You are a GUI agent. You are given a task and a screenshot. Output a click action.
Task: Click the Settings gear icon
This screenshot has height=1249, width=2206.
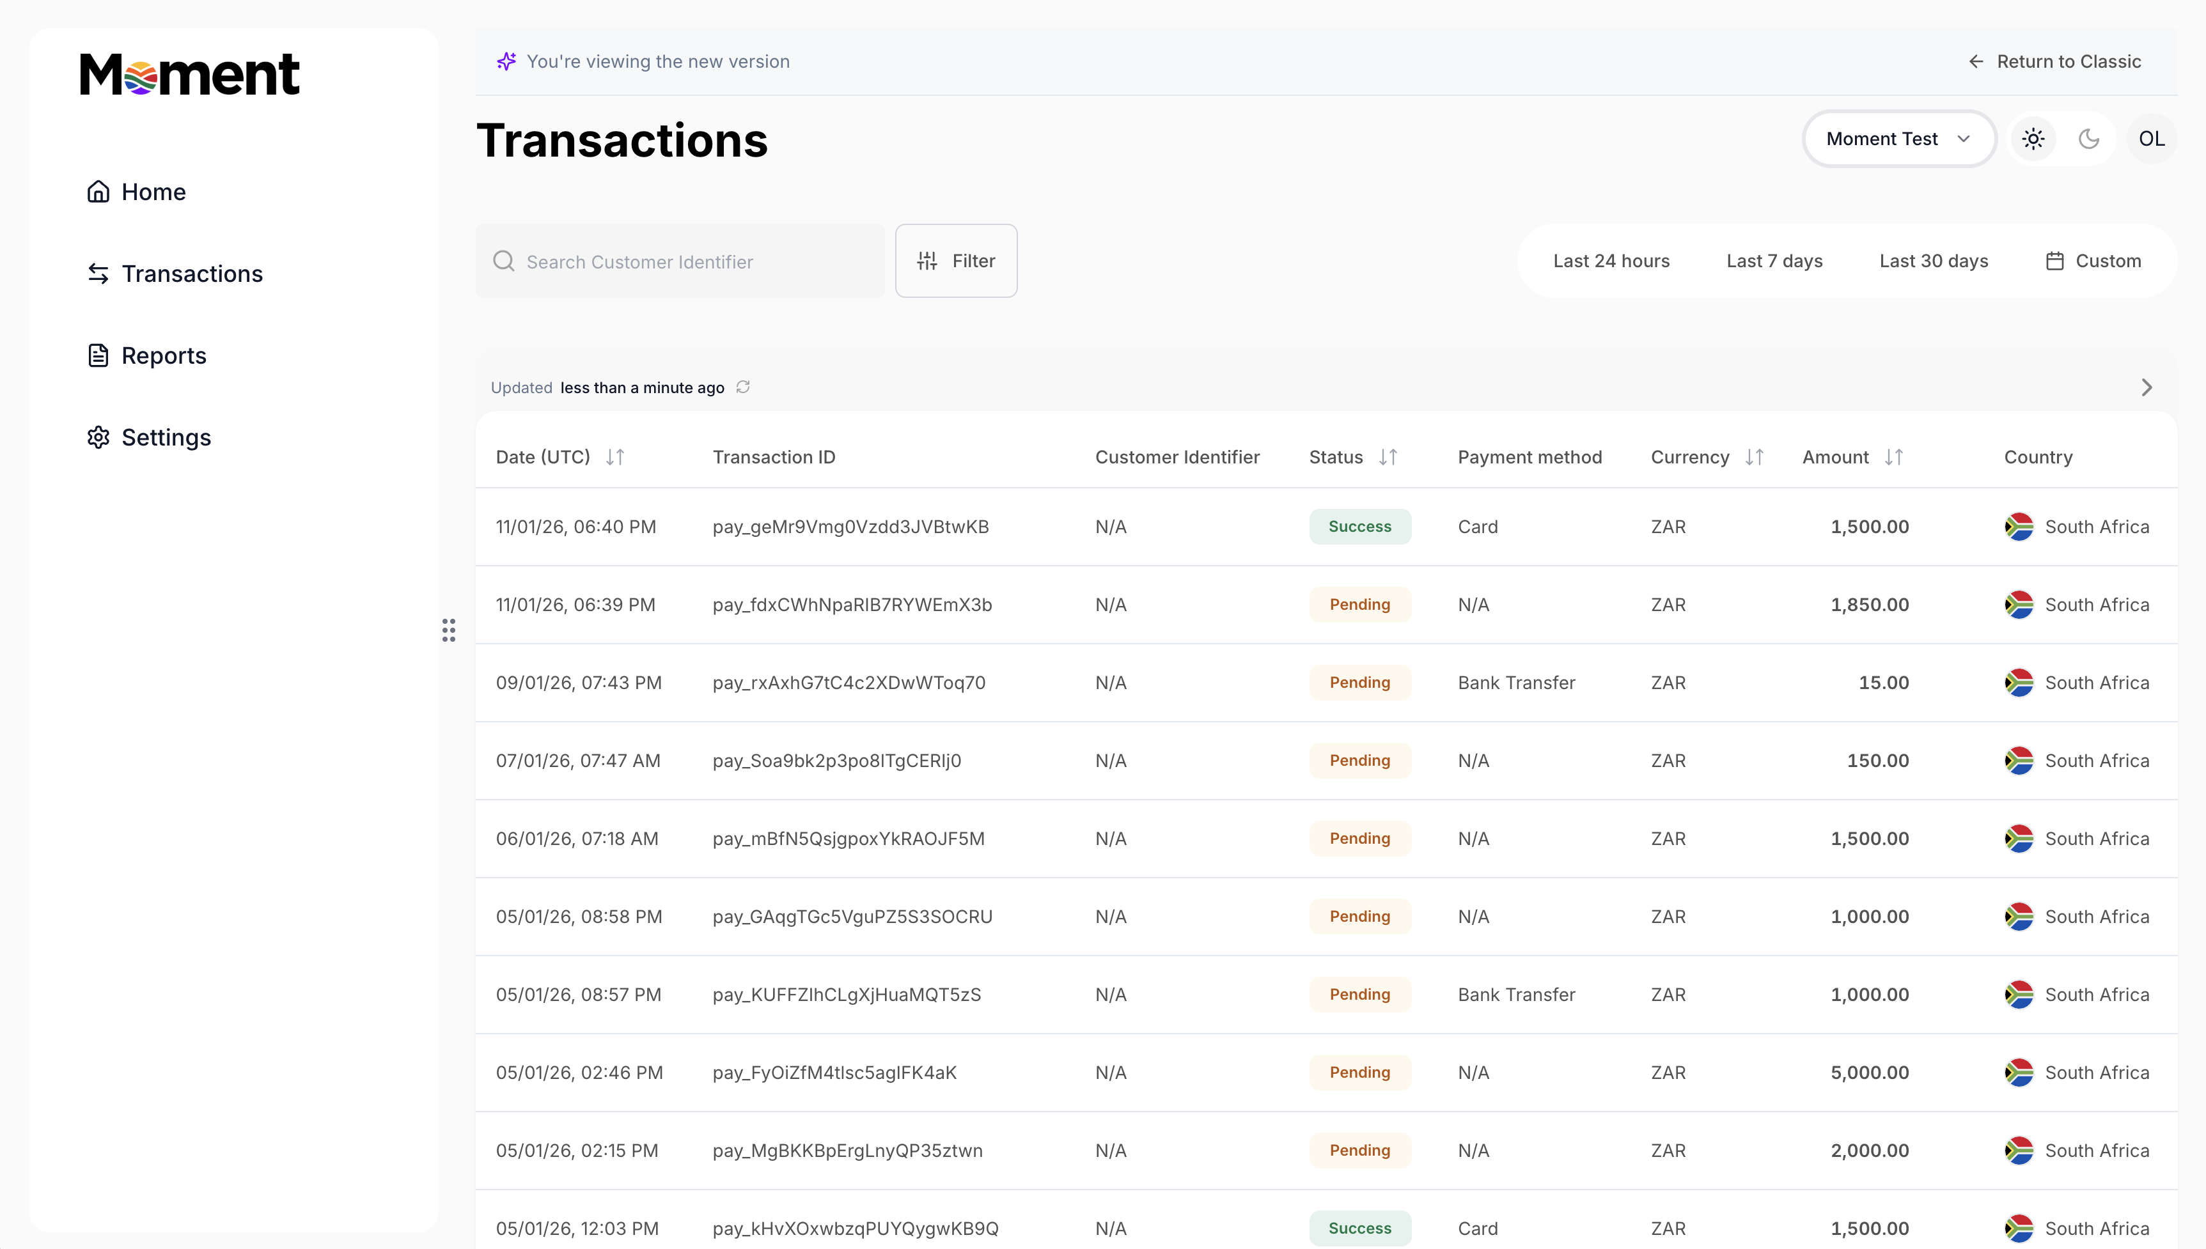[98, 437]
